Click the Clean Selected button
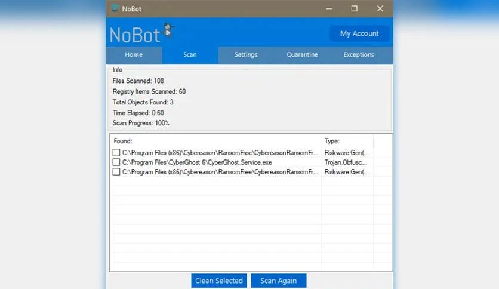The height and width of the screenshot is (289, 499). (219, 281)
